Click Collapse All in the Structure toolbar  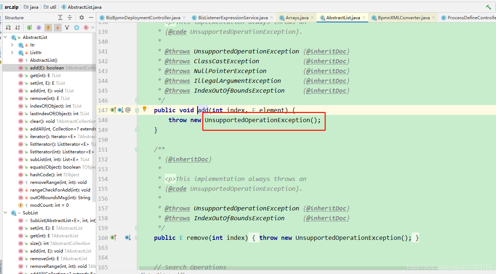[70, 17]
